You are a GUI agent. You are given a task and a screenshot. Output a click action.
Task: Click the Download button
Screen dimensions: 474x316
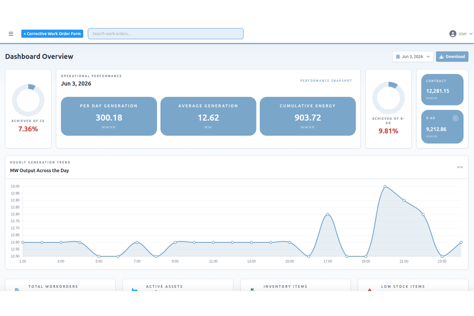coord(452,56)
